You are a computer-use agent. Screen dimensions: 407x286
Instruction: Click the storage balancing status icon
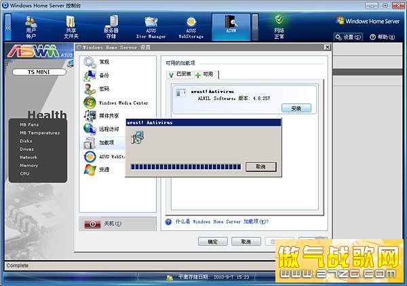tap(170, 278)
